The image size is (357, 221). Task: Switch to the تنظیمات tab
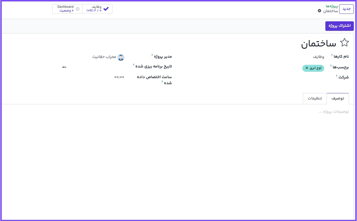click(315, 99)
